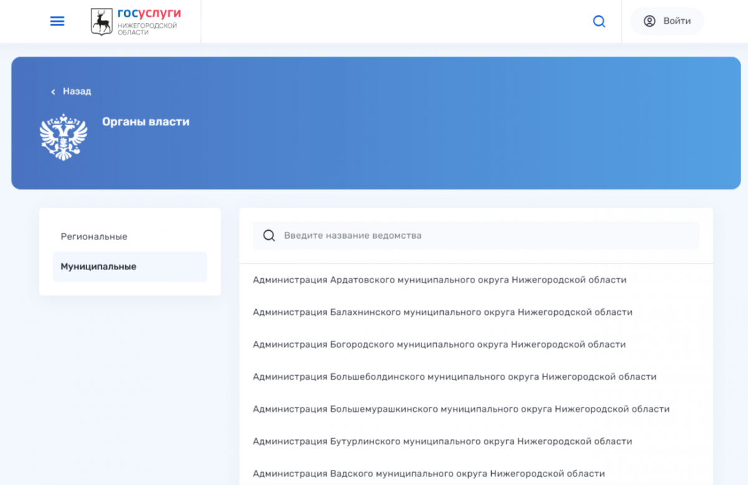Image resolution: width=748 pixels, height=485 pixels.
Task: Go back using the Назад link
Action: pyautogui.click(x=77, y=91)
